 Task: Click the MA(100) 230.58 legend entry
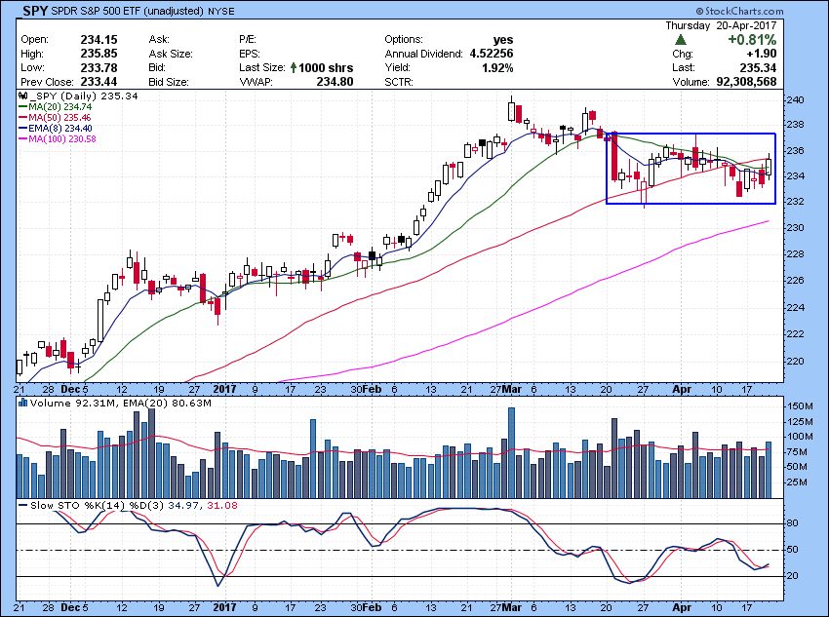click(x=62, y=139)
